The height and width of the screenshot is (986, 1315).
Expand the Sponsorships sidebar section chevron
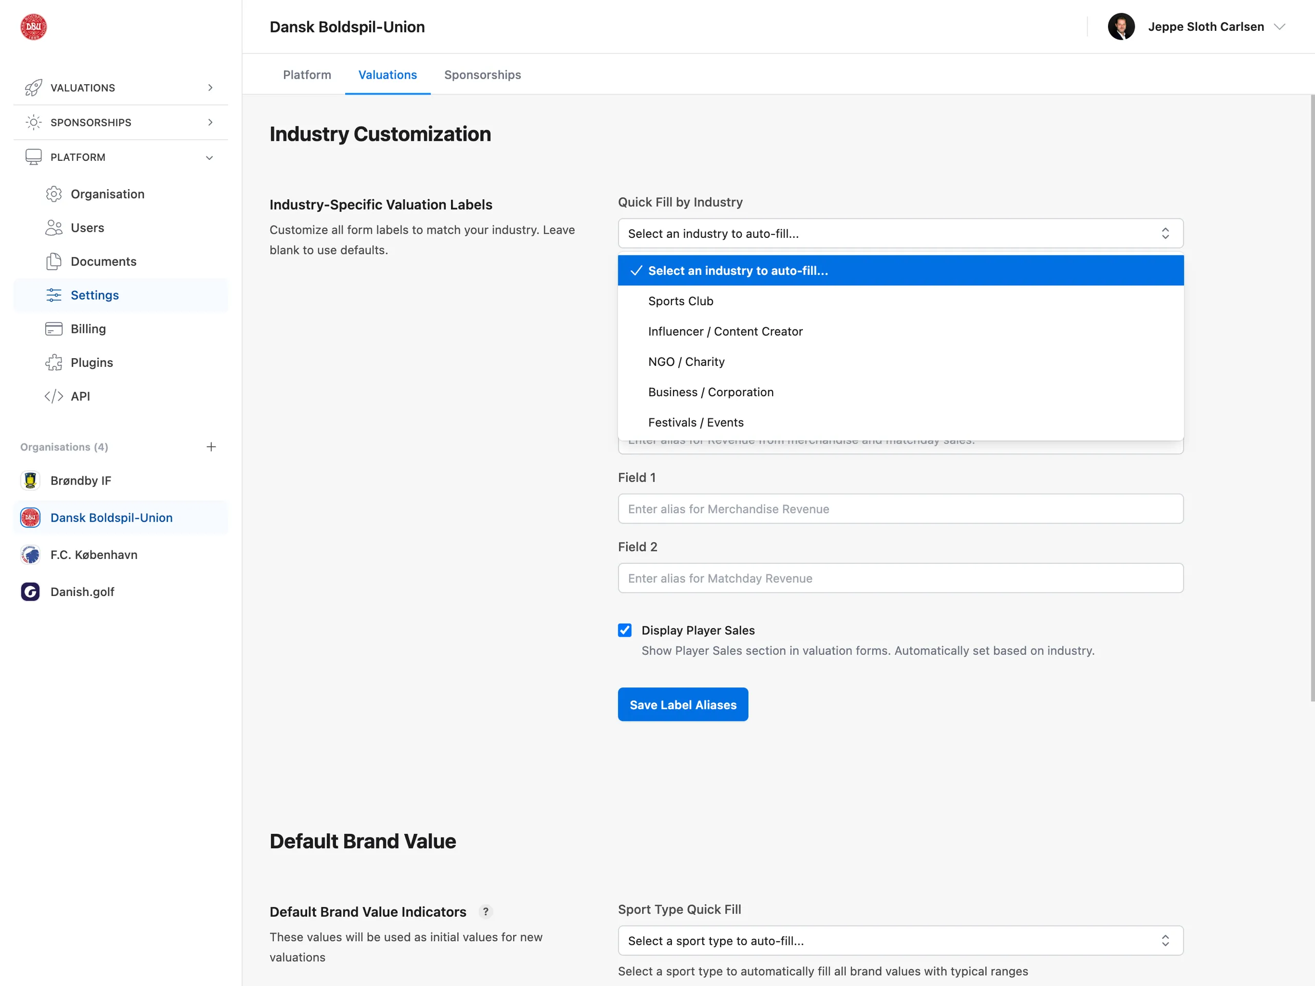(x=210, y=122)
